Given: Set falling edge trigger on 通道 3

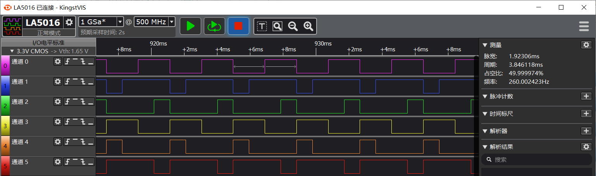Looking at the screenshot, I should coord(83,122).
